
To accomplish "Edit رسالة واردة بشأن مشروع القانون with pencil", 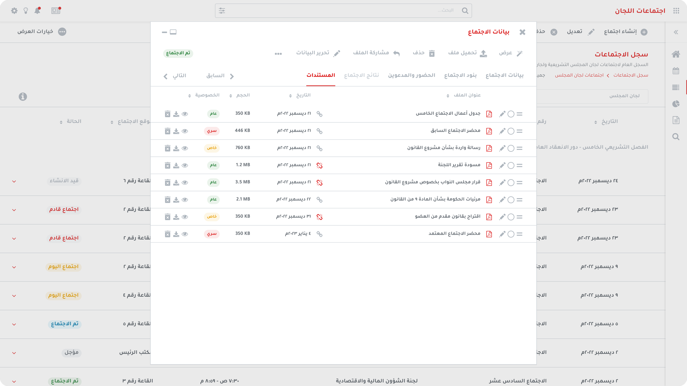I will 502,148.
